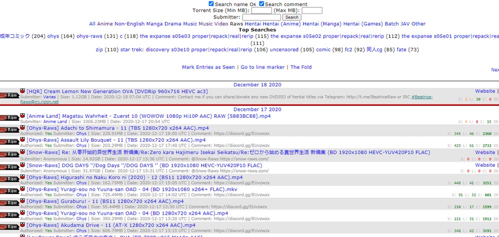The image size is (499, 237).
Task: Select the Music Video category filter
Action: [x=214, y=24]
